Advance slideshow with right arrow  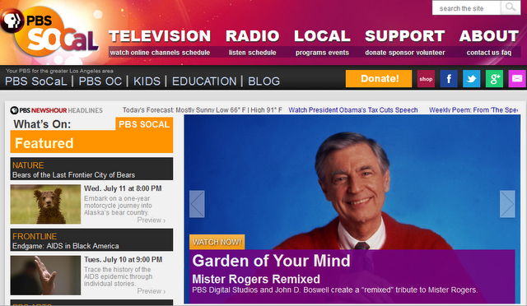coord(507,204)
